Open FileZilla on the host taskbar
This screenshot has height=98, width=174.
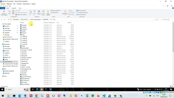[31, 96]
